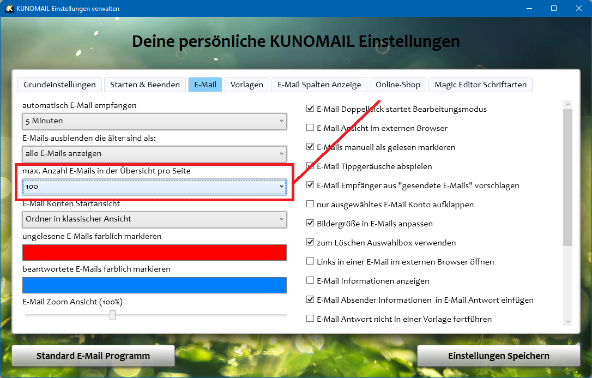The height and width of the screenshot is (378, 592).
Task: Switch to Magic Editor Schriftarten tab
Action: pos(481,85)
